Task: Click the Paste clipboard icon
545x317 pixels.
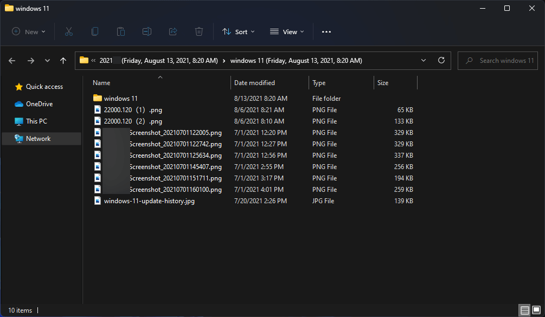Action: 120,31
